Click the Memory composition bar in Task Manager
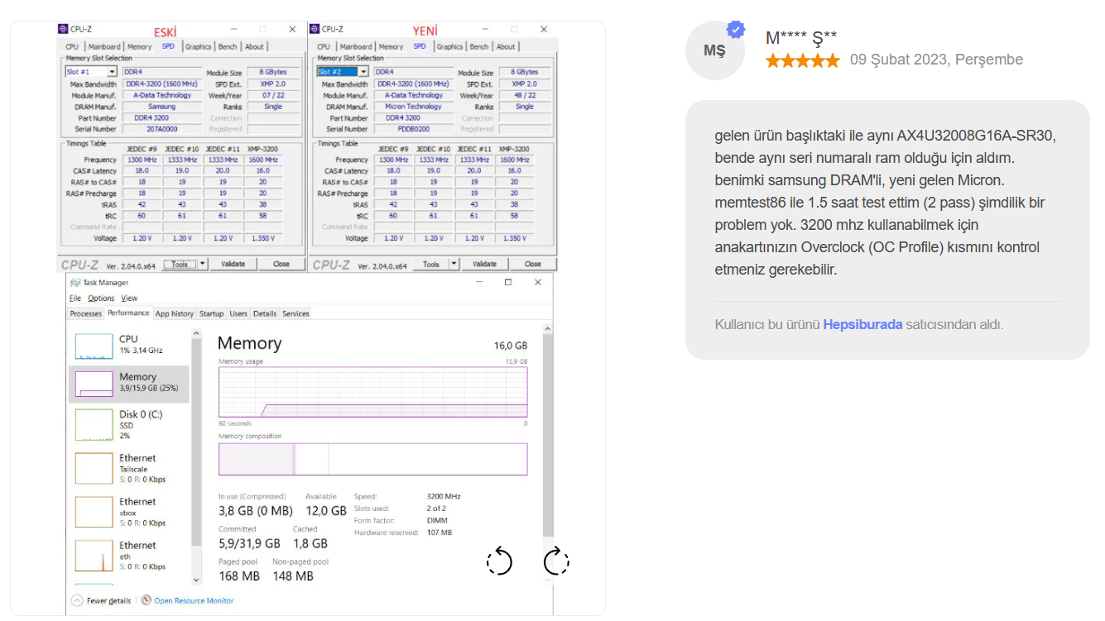The width and height of the screenshot is (1105, 621). tap(372, 459)
